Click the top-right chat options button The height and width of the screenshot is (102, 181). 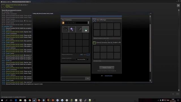point(178,6)
